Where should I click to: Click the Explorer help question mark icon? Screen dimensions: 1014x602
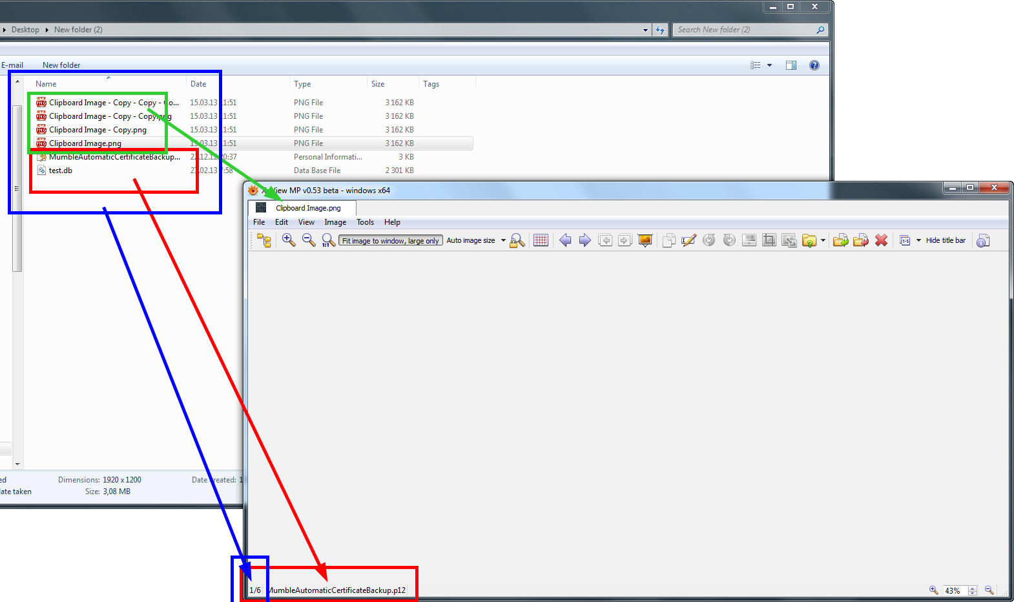pos(814,65)
